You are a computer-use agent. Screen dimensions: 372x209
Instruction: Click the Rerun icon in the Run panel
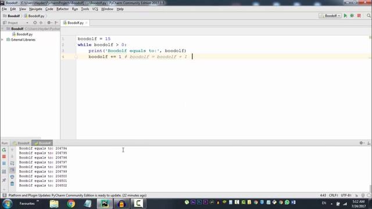click(x=4, y=150)
